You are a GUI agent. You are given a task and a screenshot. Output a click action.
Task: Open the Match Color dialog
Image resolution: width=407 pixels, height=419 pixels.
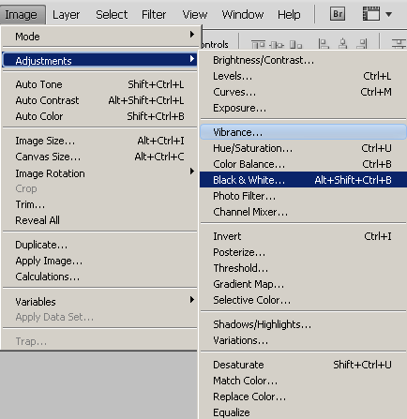[x=303, y=381]
